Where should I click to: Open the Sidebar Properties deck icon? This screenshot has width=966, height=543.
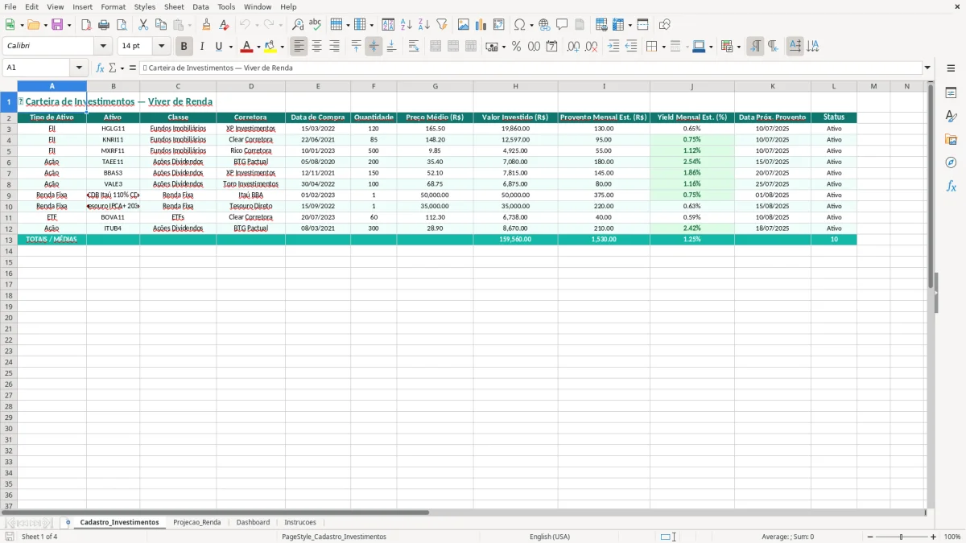pos(951,93)
